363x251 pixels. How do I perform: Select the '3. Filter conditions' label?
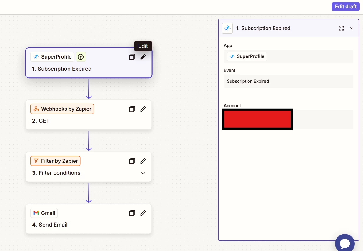pos(56,173)
